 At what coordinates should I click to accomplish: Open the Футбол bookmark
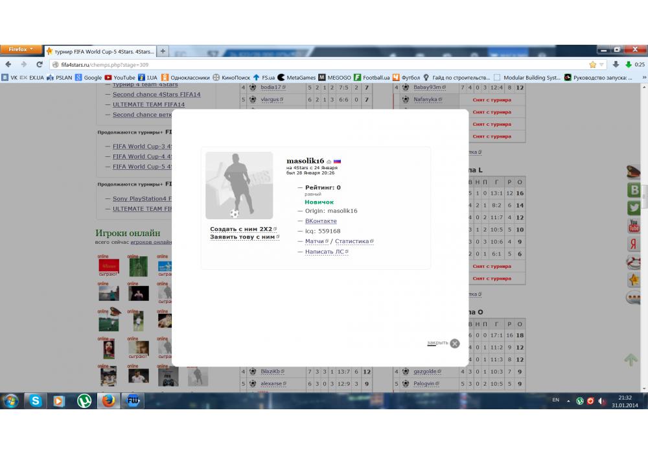point(406,77)
